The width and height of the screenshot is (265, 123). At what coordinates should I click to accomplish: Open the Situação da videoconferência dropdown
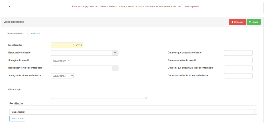[x=62, y=76]
